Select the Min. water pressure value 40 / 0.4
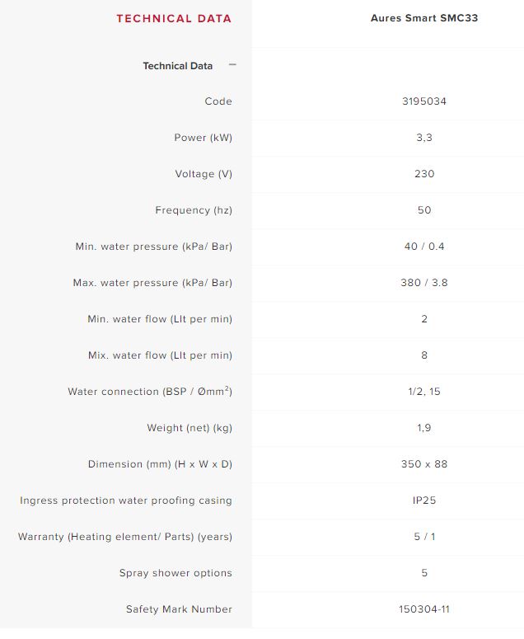 (424, 247)
